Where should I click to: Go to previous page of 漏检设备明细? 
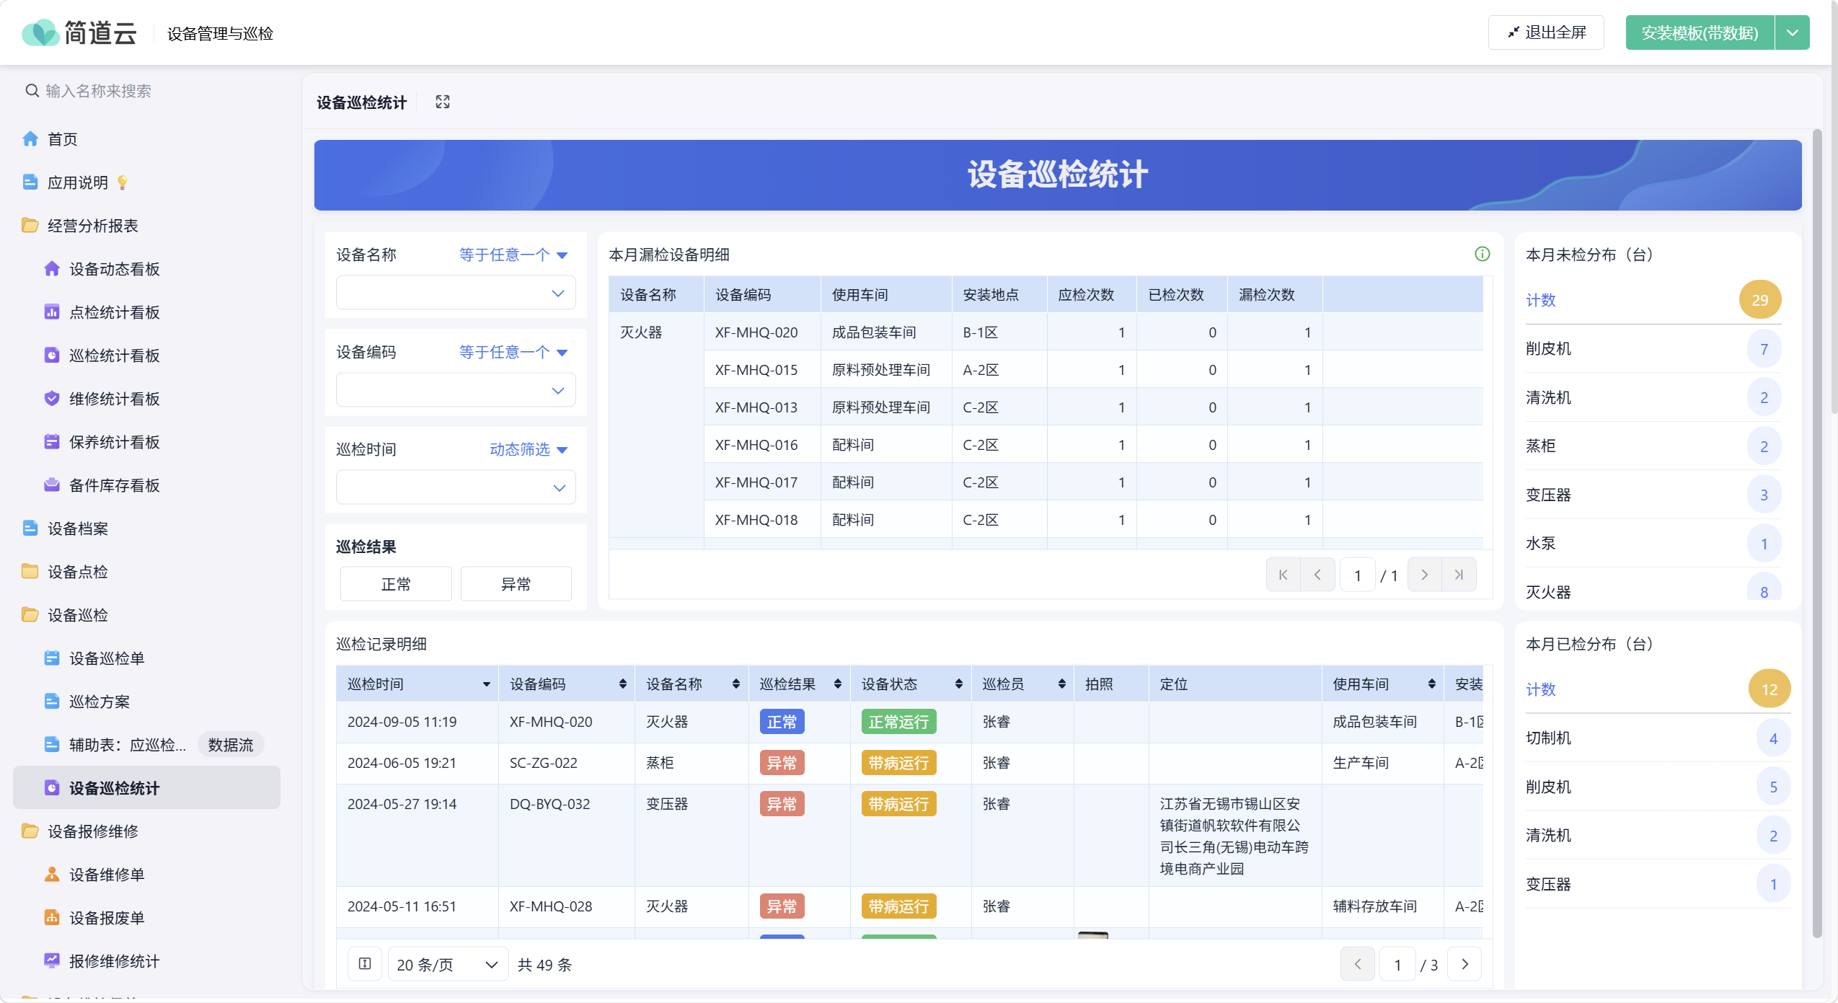tap(1317, 575)
